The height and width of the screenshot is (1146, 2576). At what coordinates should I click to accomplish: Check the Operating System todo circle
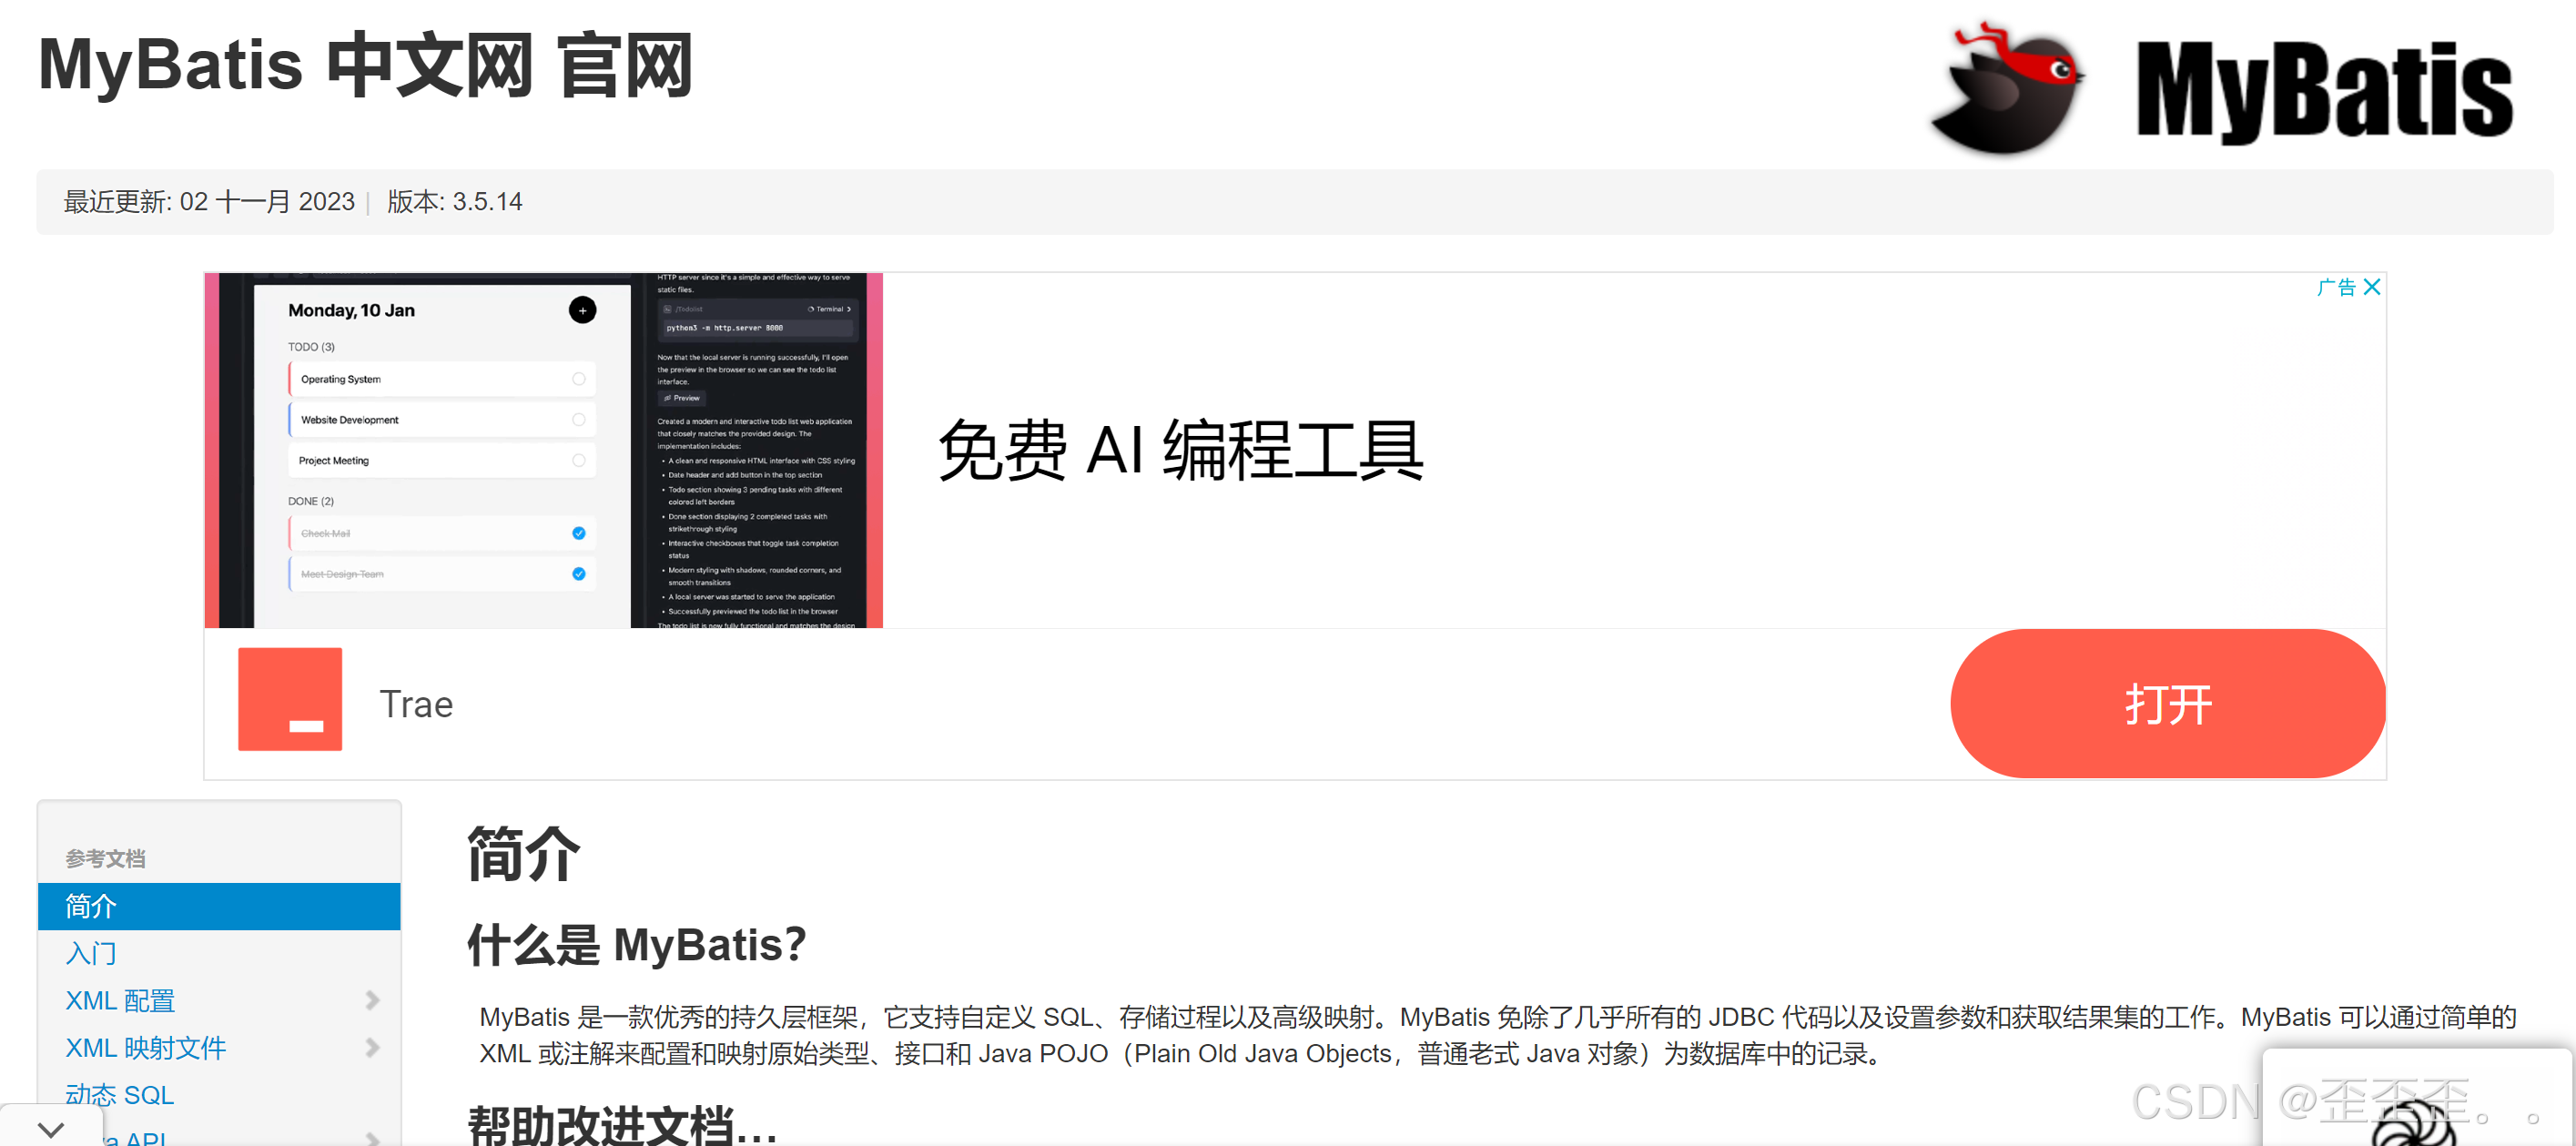pyautogui.click(x=578, y=379)
